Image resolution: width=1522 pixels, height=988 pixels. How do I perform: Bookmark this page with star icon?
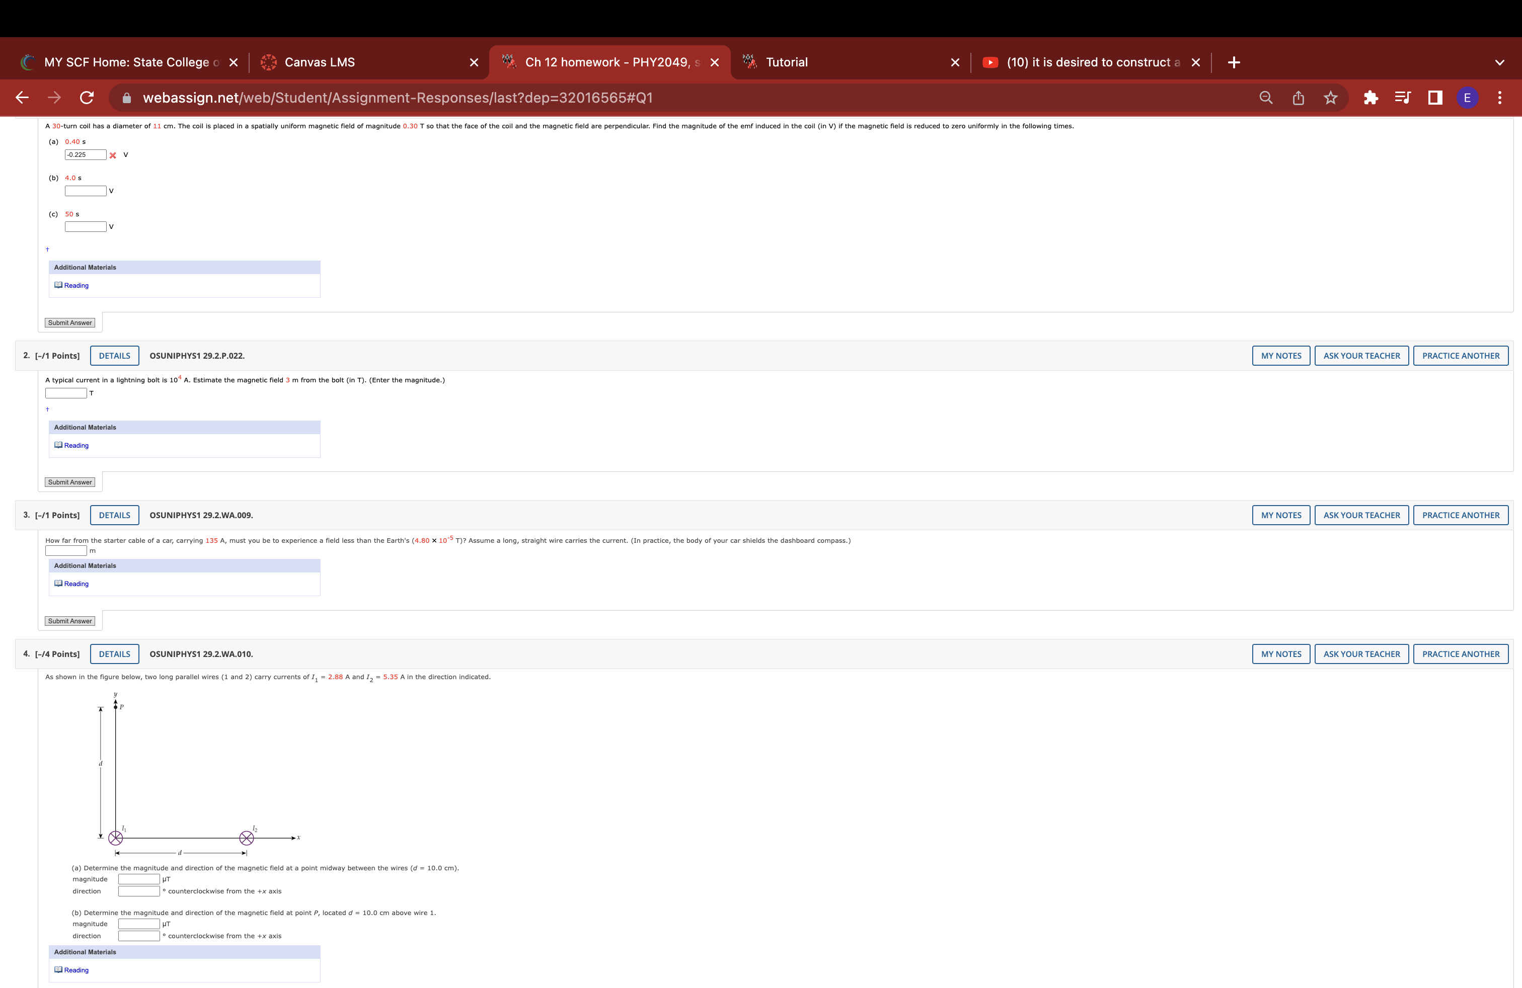pos(1331,98)
